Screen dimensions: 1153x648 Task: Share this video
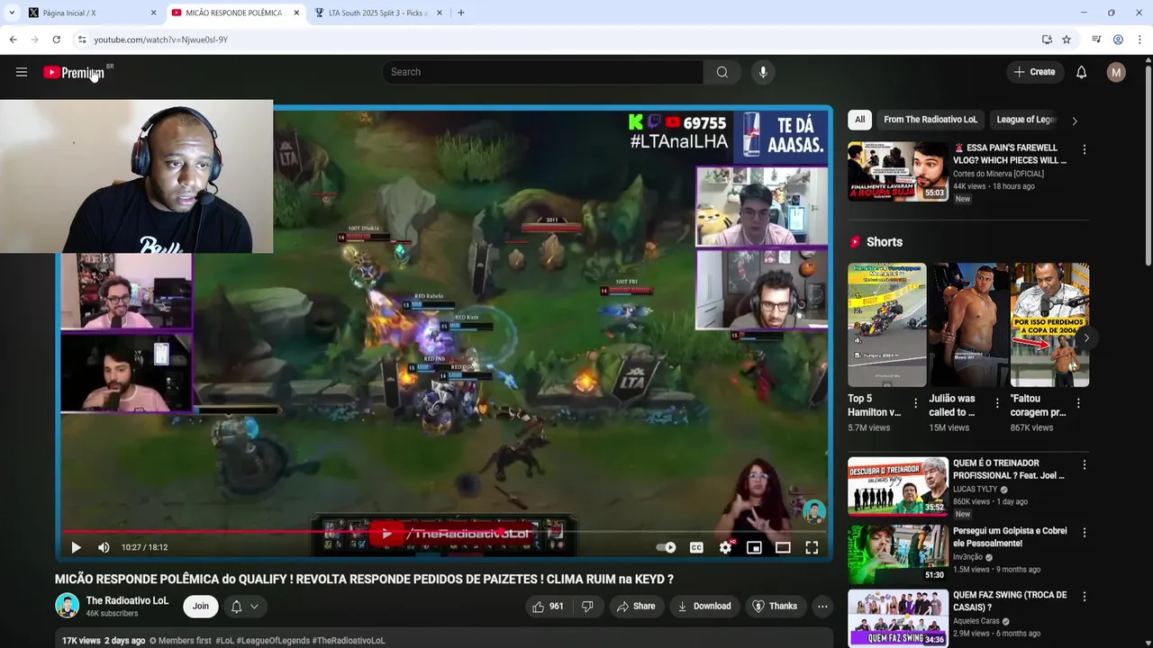tap(636, 607)
